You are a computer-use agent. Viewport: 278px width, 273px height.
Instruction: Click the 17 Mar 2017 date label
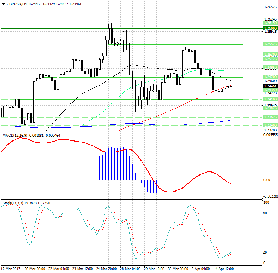(x=10, y=269)
